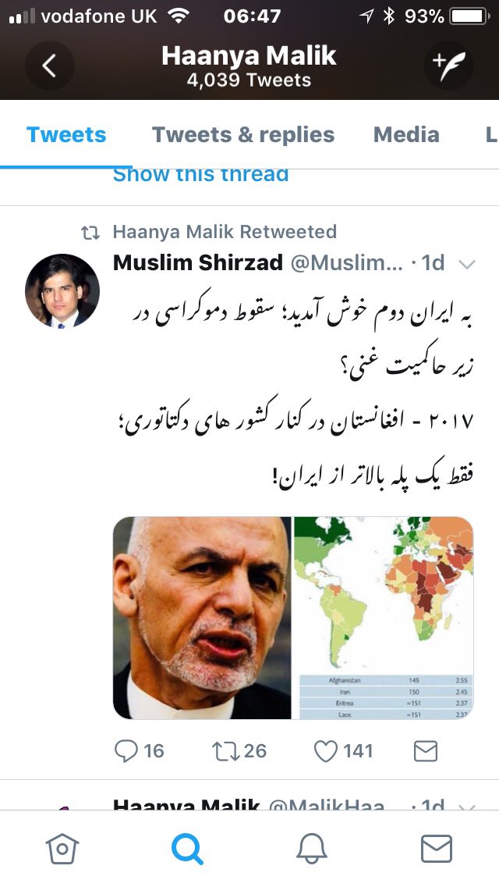Switch to the Tweets tab
Screen dimensions: 499x887
66,134
